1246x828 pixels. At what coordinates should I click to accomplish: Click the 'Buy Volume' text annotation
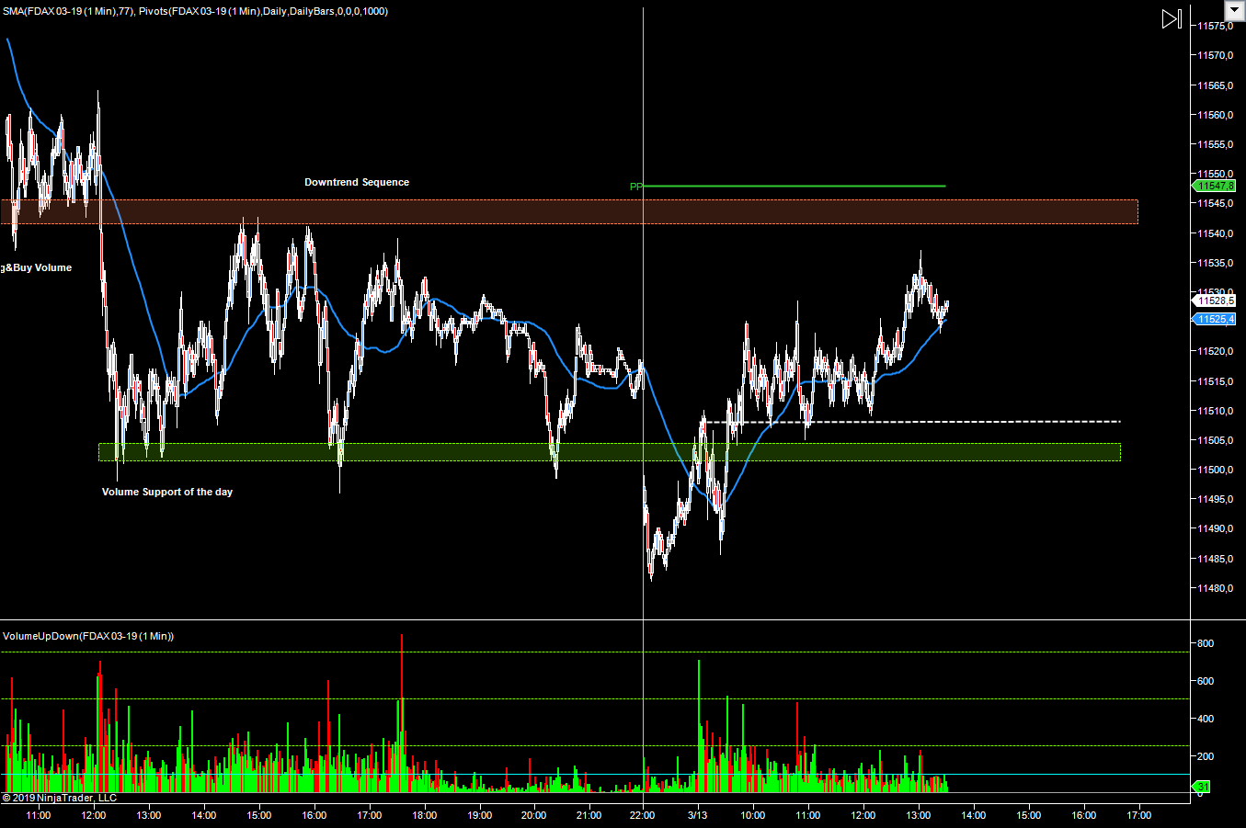pyautogui.click(x=36, y=267)
